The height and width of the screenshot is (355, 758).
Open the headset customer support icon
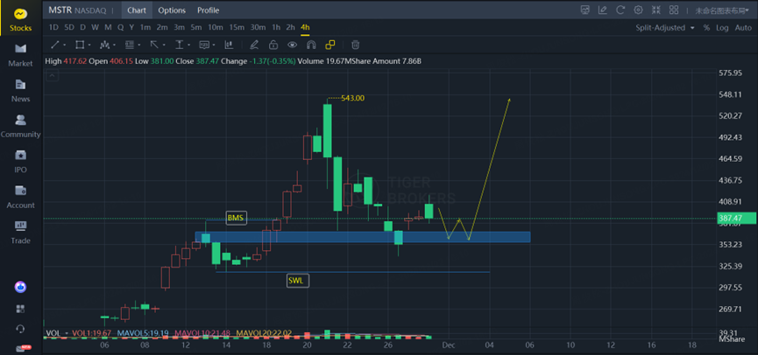click(20, 329)
